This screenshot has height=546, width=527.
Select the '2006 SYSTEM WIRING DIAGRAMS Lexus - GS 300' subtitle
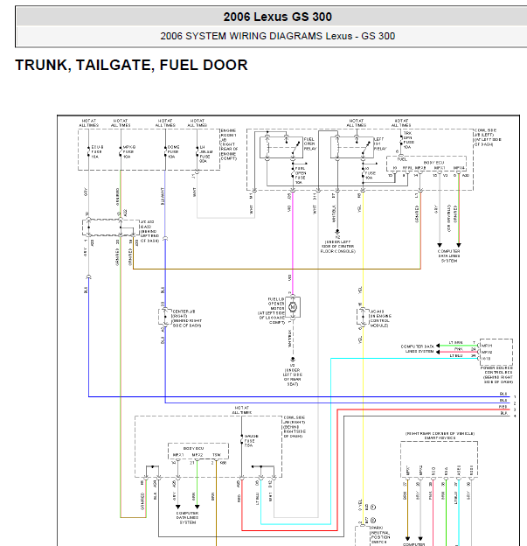pyautogui.click(x=277, y=36)
